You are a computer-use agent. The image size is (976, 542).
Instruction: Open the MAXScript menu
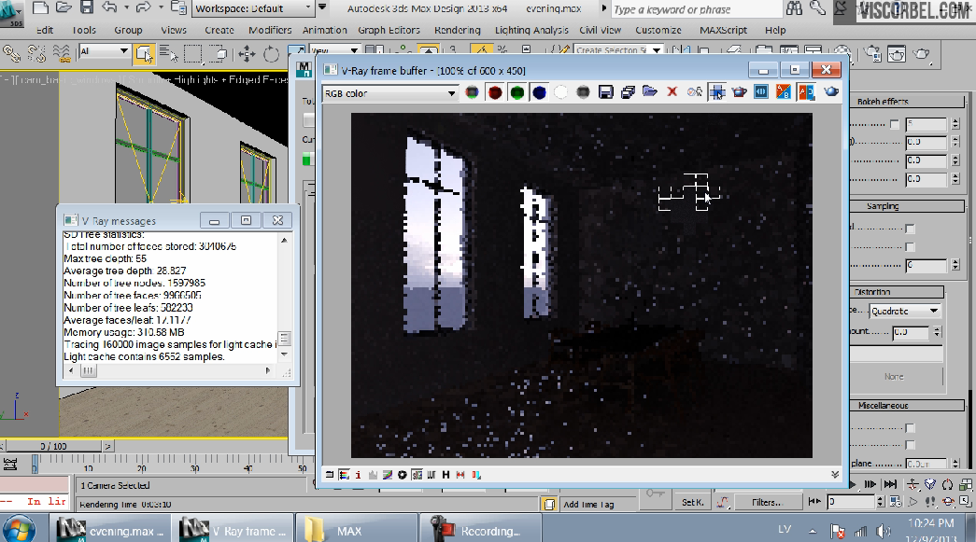tap(723, 30)
